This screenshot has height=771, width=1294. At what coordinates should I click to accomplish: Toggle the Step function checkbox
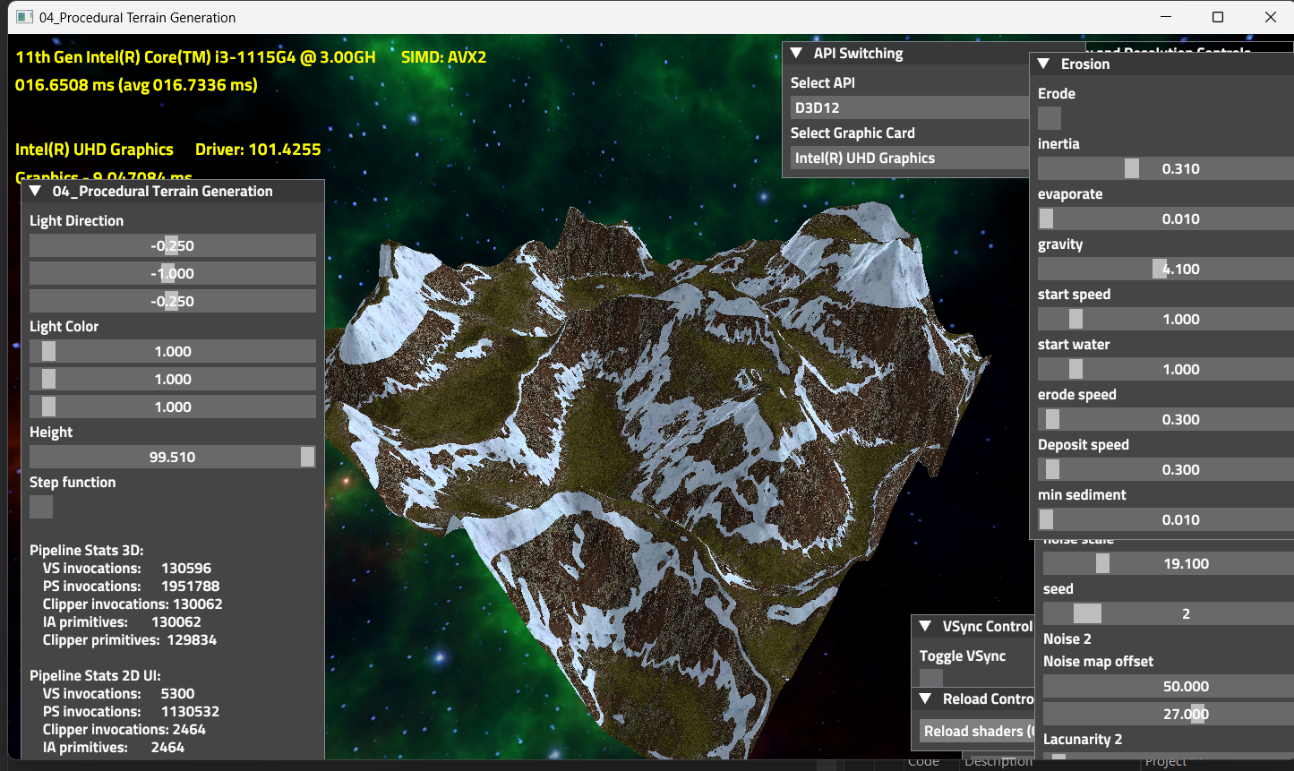tap(41, 507)
